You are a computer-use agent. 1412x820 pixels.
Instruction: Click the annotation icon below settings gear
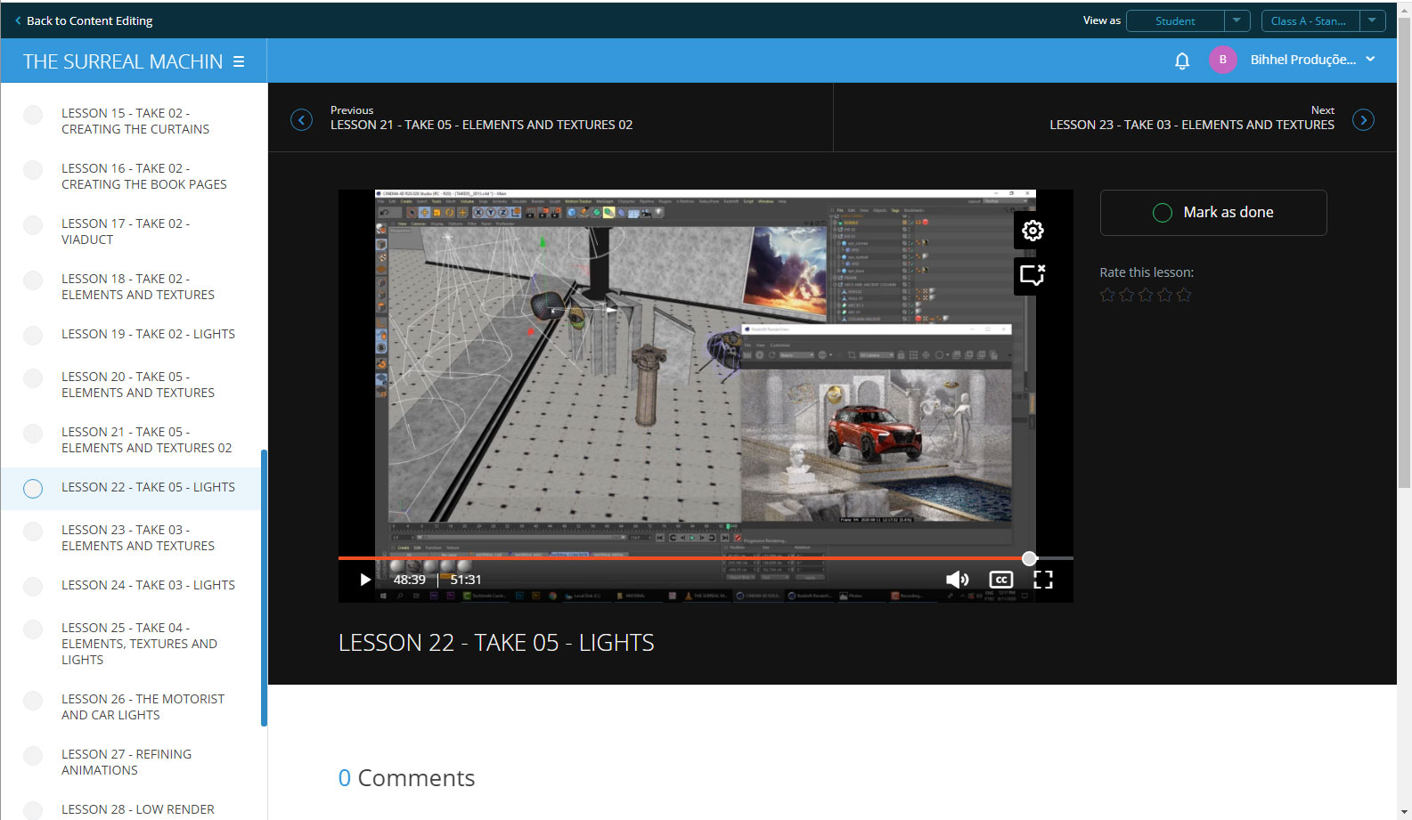pyautogui.click(x=1032, y=275)
